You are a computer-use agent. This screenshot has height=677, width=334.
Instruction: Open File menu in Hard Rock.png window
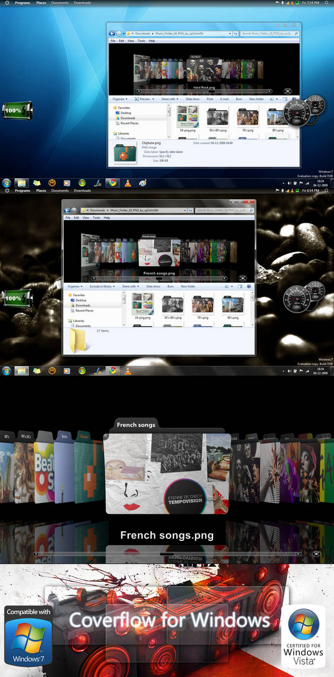(x=113, y=40)
